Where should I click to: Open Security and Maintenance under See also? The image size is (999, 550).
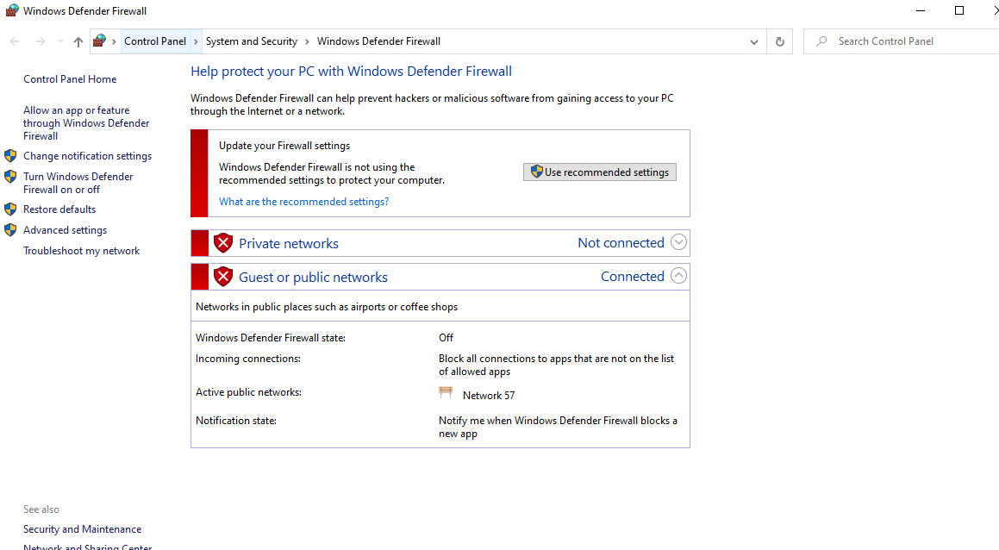point(82,529)
